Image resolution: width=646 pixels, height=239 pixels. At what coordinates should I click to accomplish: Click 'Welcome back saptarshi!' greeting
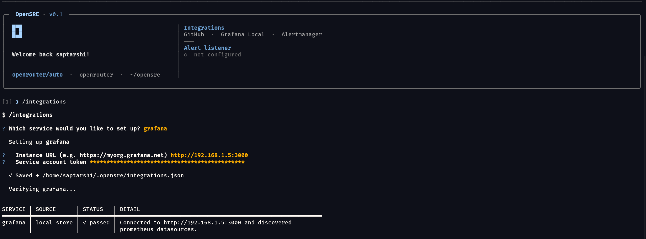pyautogui.click(x=51, y=55)
